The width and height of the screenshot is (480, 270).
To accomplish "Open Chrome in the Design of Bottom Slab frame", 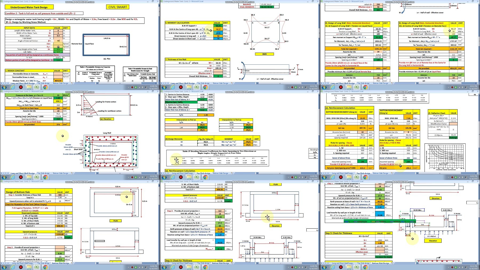I will (x=45, y=267).
